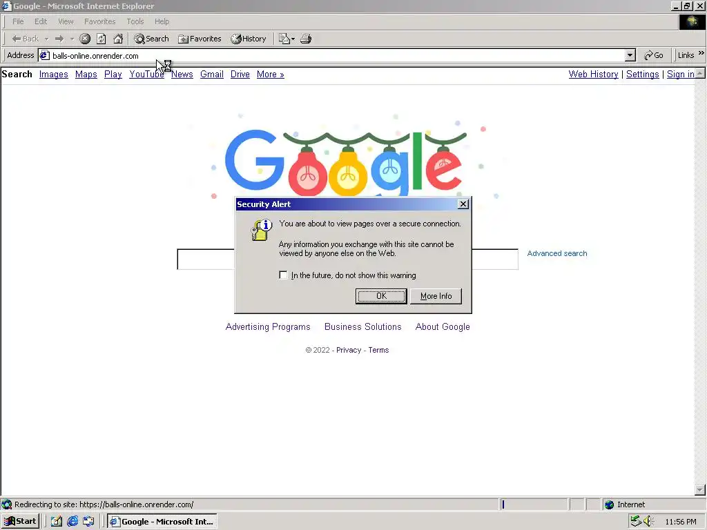The height and width of the screenshot is (530, 707).
Task: Open the Gmail link
Action: (x=212, y=75)
